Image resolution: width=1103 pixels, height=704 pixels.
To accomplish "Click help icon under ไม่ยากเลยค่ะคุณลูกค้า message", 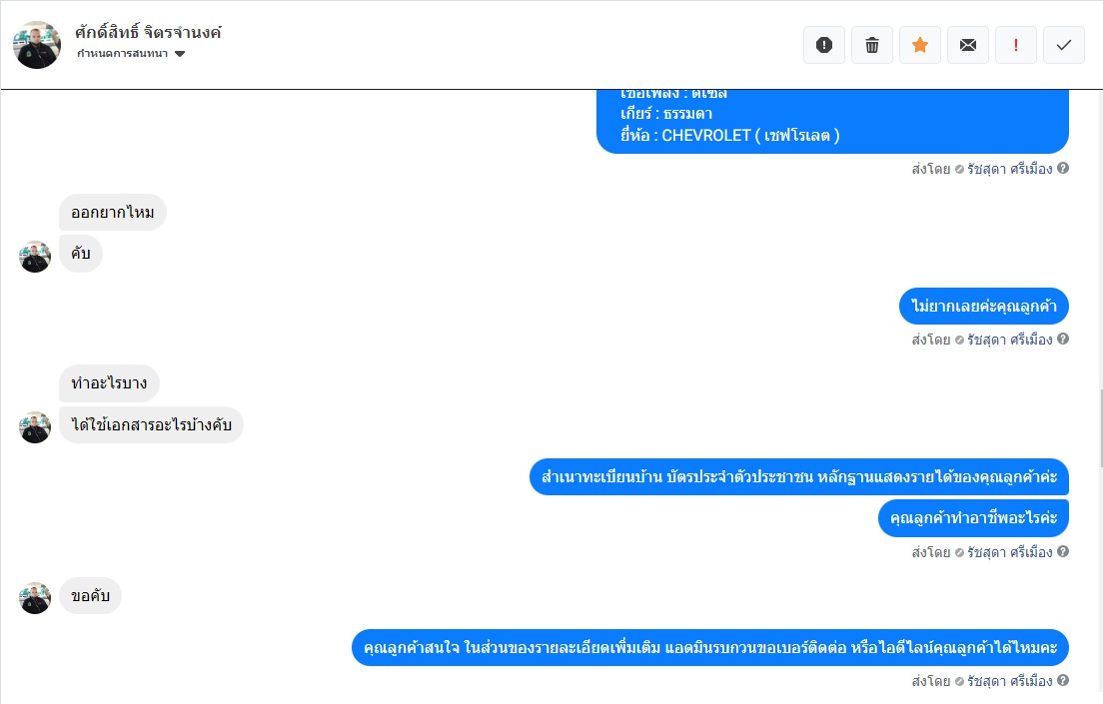I will [1063, 339].
